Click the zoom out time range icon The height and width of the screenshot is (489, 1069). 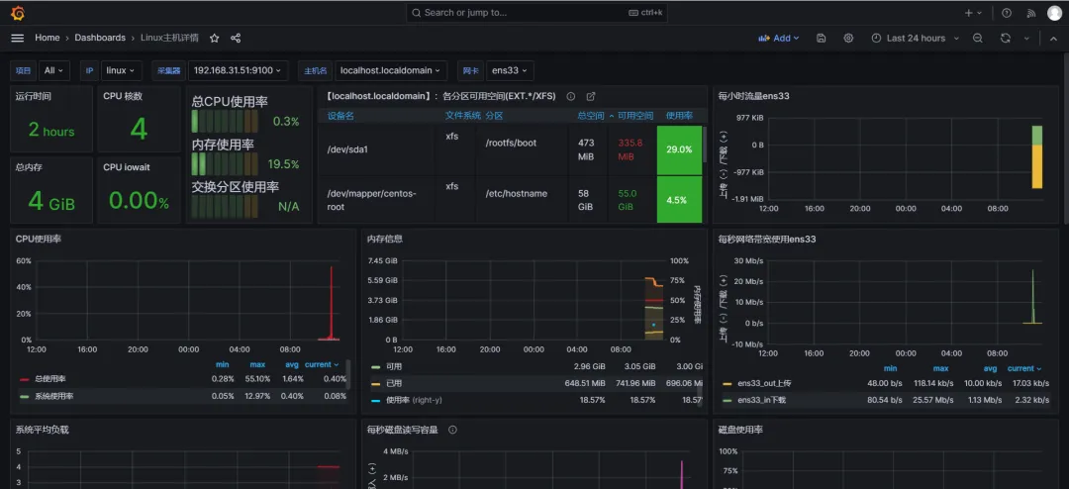click(x=978, y=38)
